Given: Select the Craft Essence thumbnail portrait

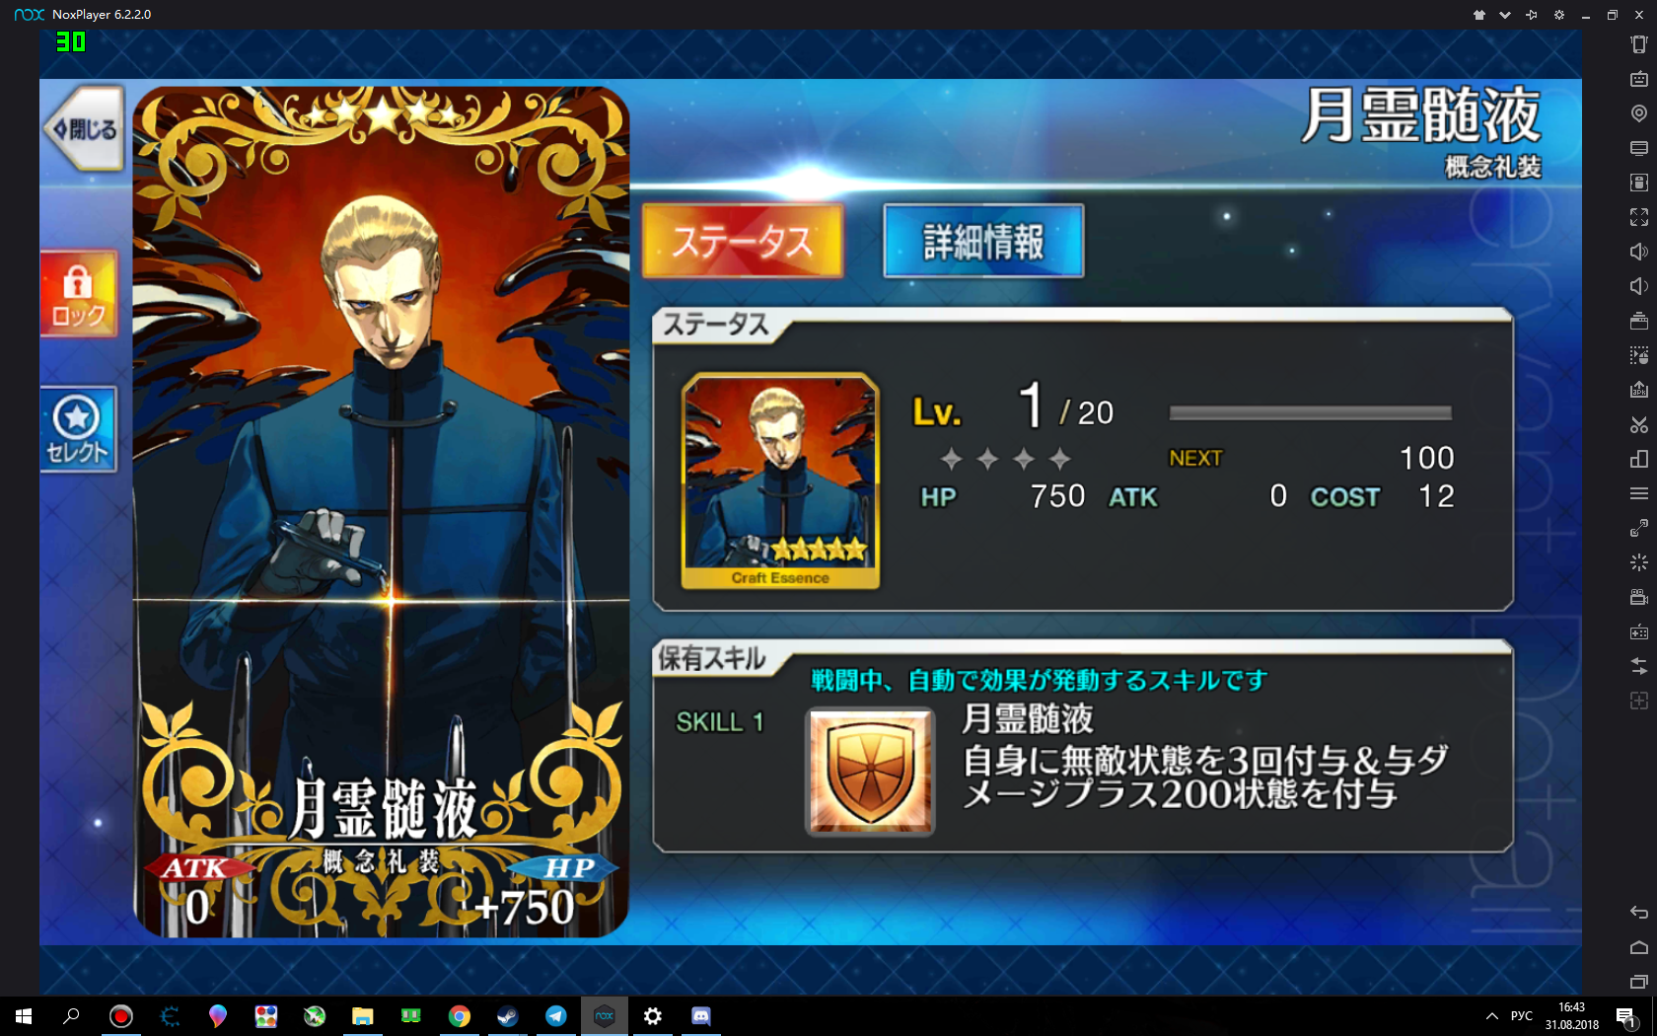Looking at the screenshot, I should point(780,481).
